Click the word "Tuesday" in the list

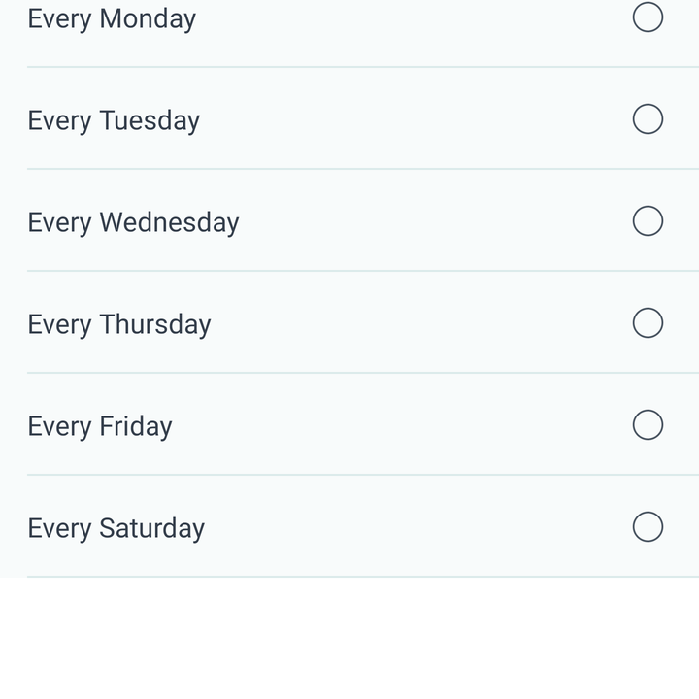click(x=150, y=121)
